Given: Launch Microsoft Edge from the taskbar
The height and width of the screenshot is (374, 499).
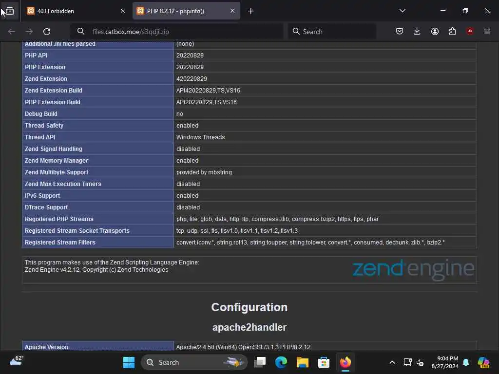Looking at the screenshot, I should (281, 362).
